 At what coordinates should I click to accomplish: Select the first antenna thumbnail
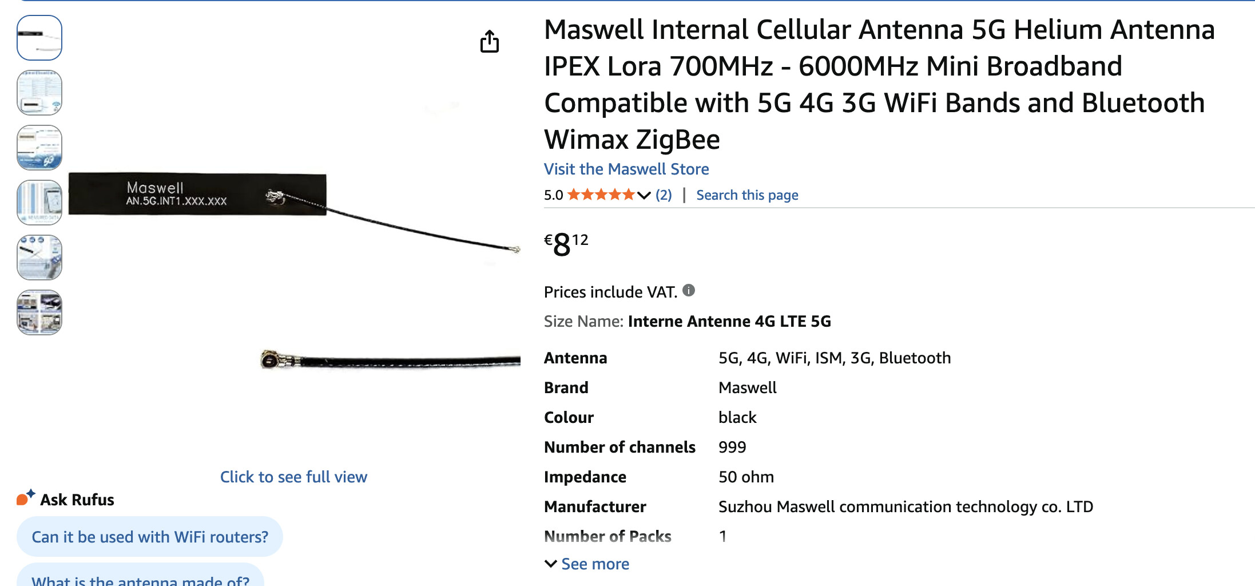pos(39,38)
